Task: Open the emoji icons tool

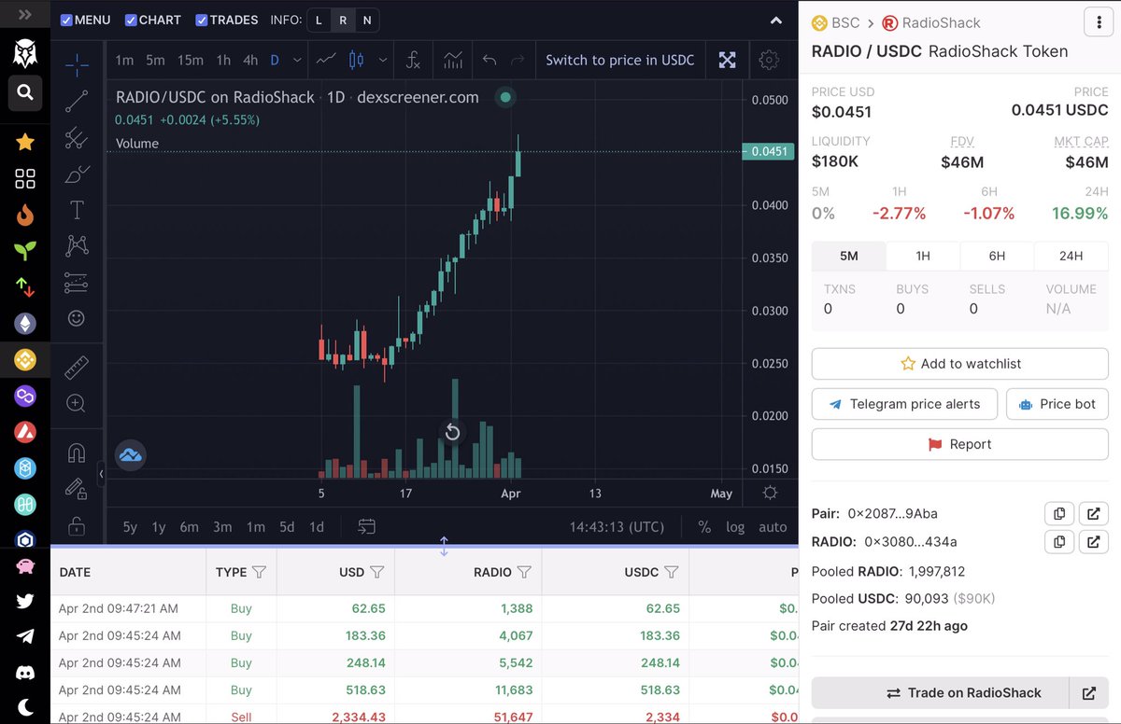Action: (x=77, y=318)
